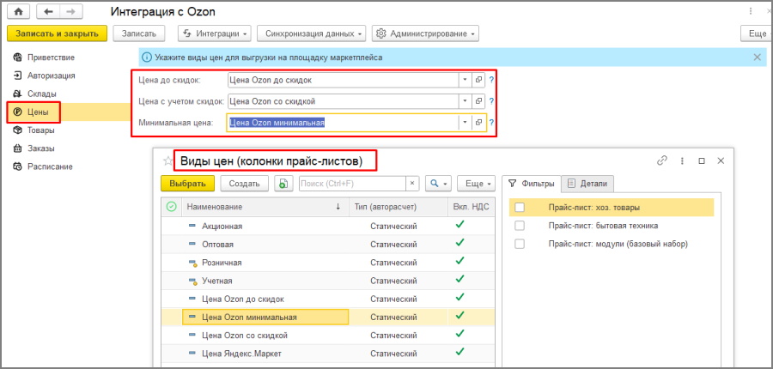Expand 'Минимальная цена' dropdown arrow
The width and height of the screenshot is (773, 369).
[466, 123]
